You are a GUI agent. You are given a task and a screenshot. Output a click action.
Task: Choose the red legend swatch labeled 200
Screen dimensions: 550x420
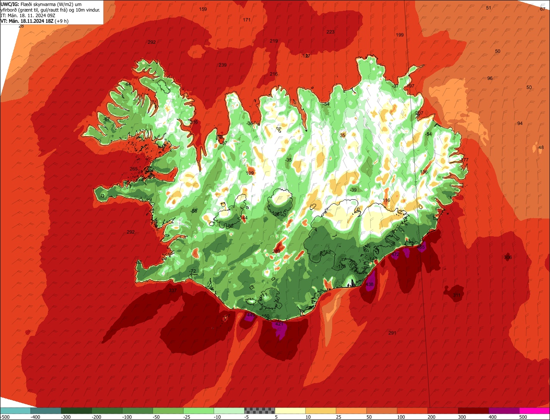click(x=443, y=411)
